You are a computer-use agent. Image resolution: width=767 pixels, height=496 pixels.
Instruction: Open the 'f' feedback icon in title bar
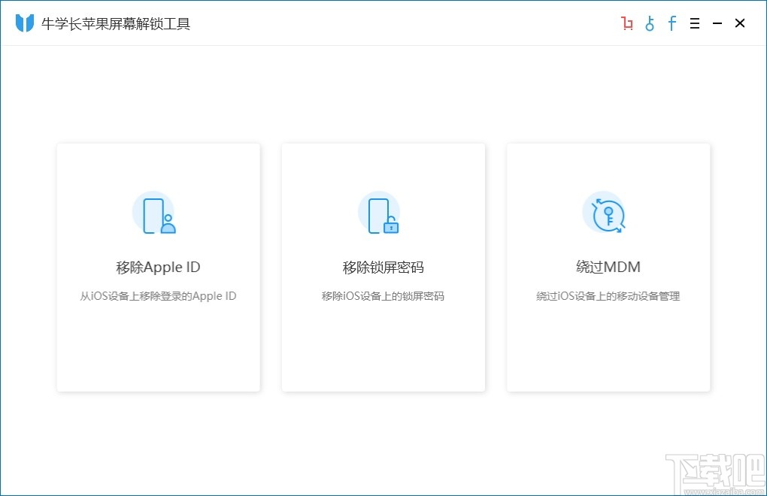tap(672, 23)
